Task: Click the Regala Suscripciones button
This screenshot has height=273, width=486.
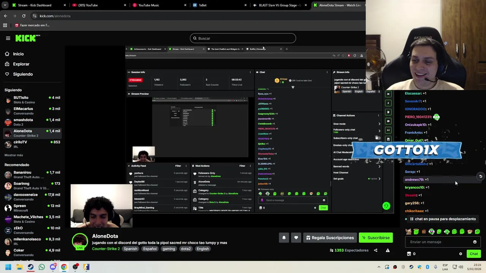Action: coord(330,238)
